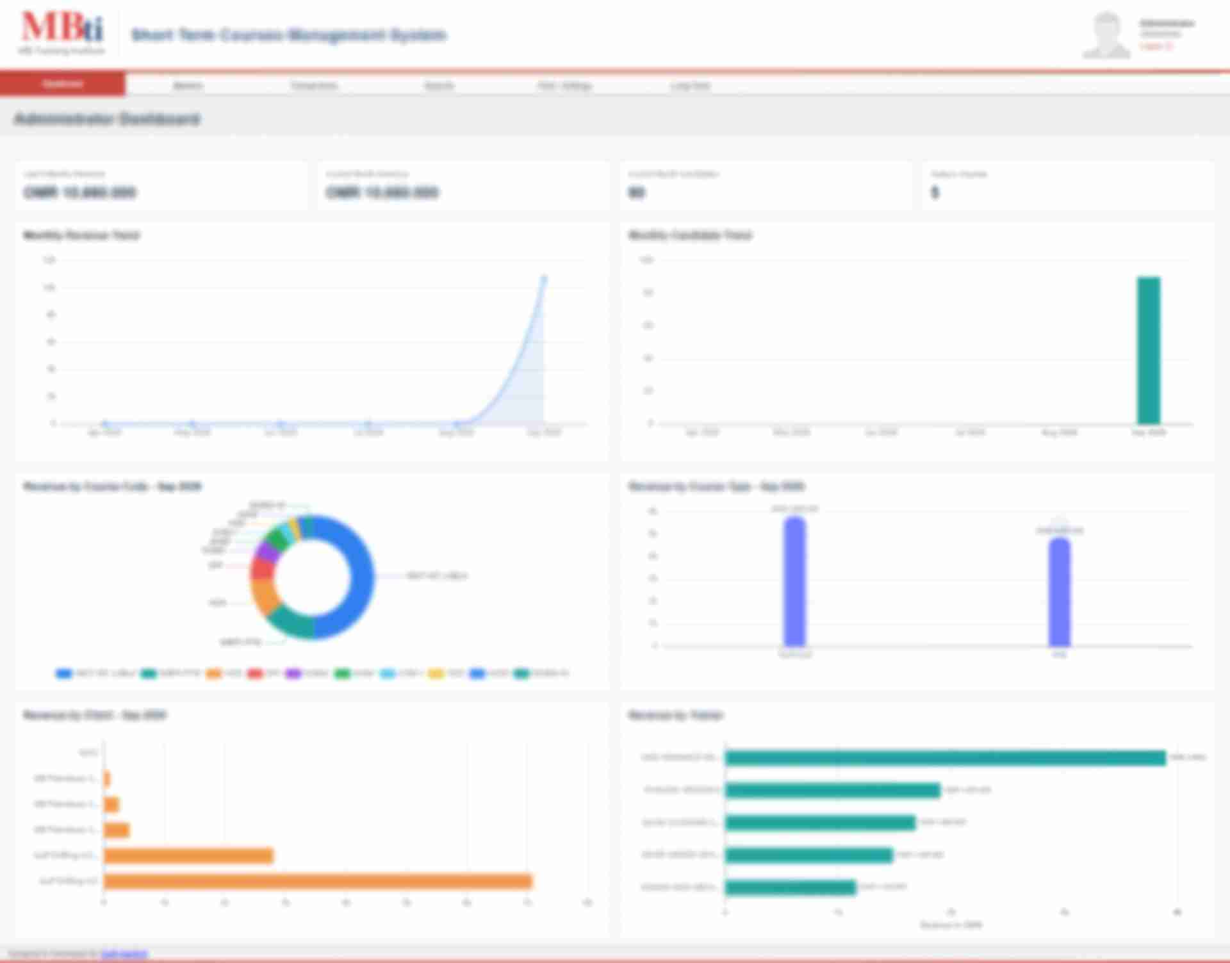
Task: Toggle the yellow legend swatch in the donut chart
Action: click(436, 673)
